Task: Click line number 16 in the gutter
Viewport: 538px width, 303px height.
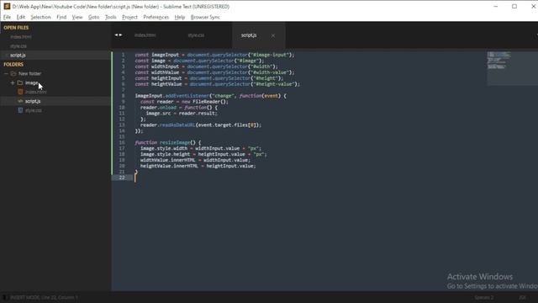Action: (x=122, y=142)
